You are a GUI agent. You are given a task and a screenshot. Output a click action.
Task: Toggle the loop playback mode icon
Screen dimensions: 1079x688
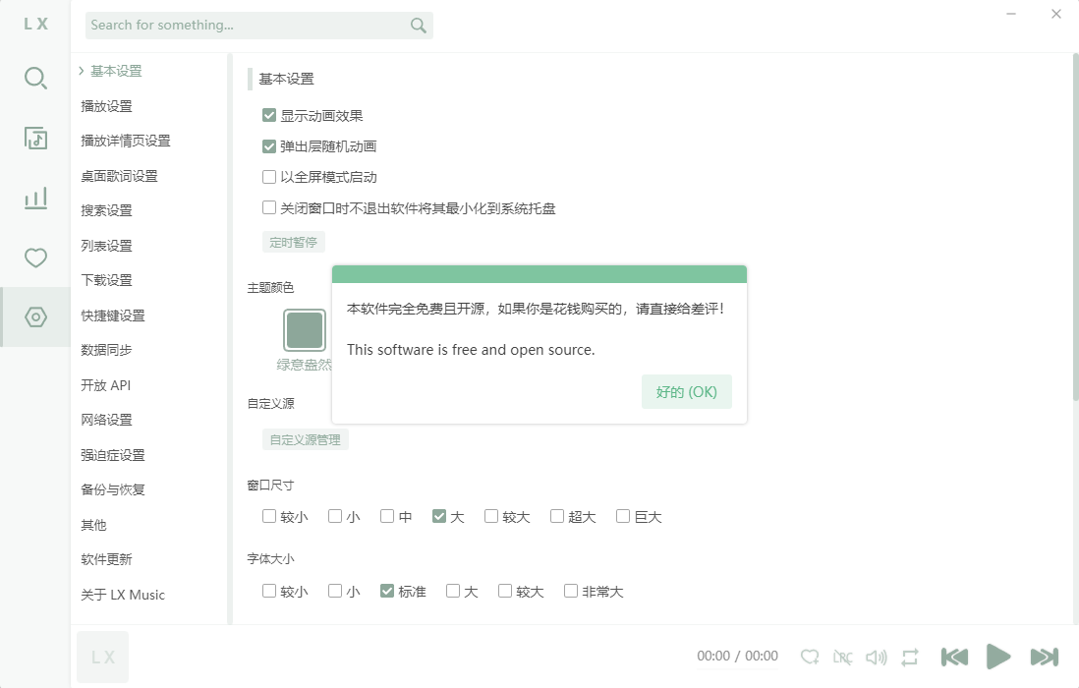[x=910, y=657]
